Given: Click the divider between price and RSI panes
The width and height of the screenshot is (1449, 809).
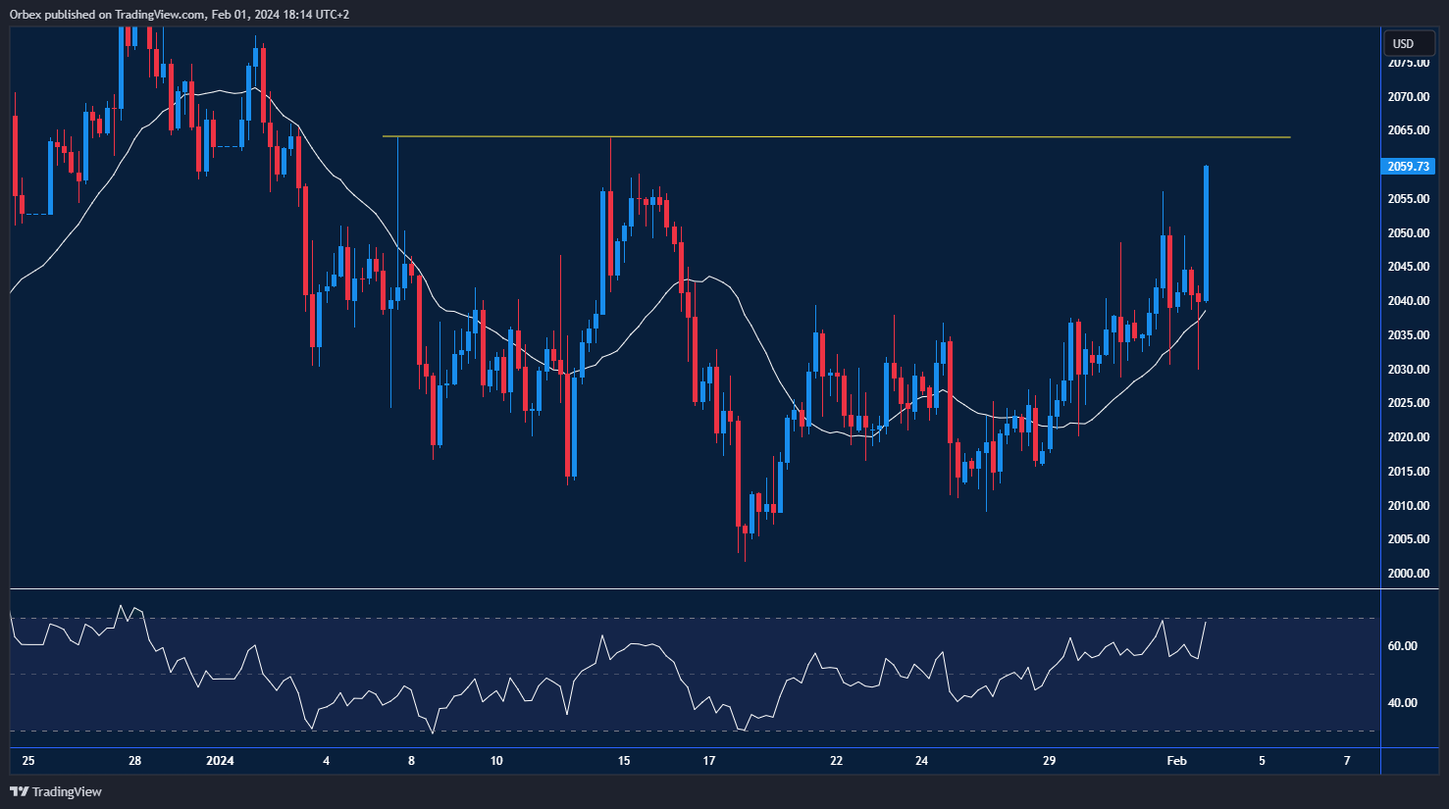Looking at the screenshot, I should coord(695,589).
